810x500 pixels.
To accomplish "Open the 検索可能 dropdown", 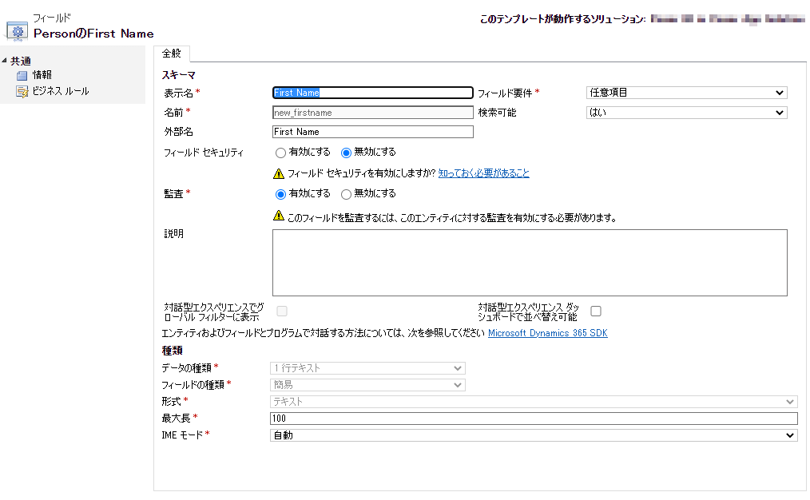I will 686,113.
